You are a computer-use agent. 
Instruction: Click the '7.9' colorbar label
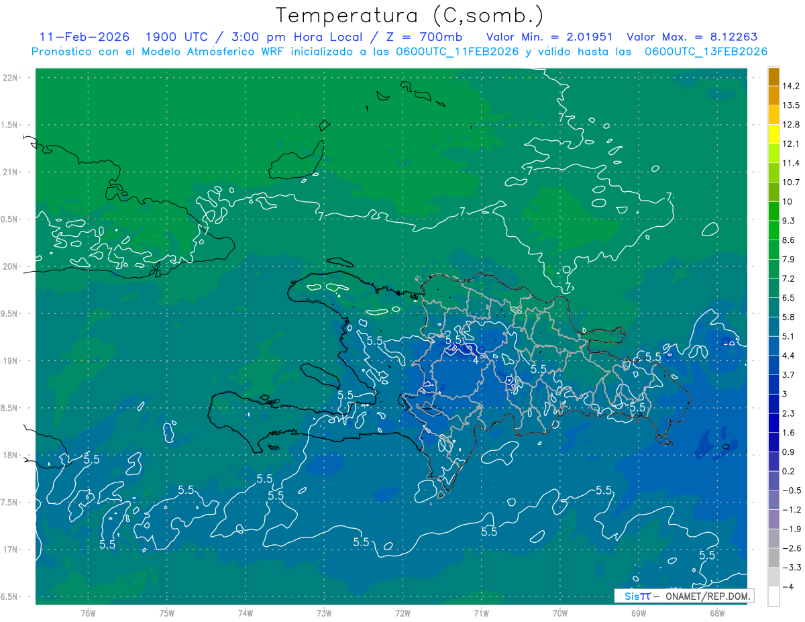tap(789, 259)
